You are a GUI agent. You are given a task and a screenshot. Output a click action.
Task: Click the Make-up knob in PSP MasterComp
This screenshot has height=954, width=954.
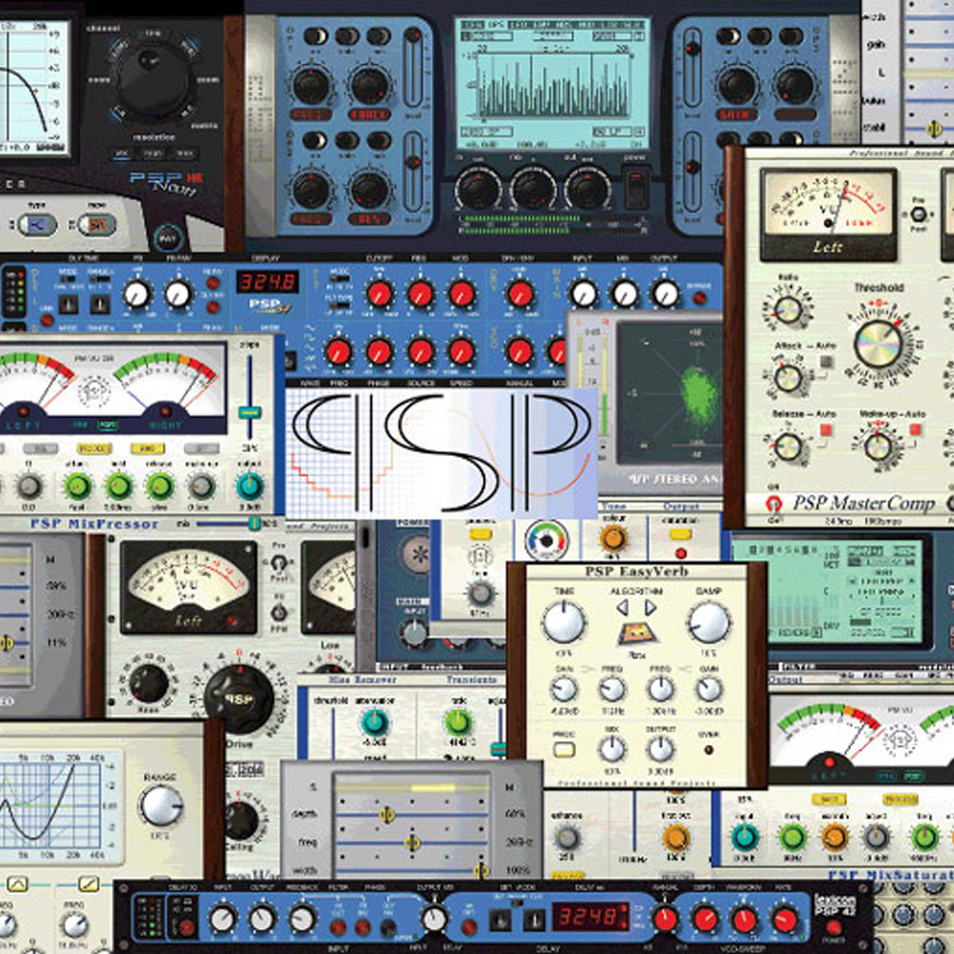[x=878, y=446]
